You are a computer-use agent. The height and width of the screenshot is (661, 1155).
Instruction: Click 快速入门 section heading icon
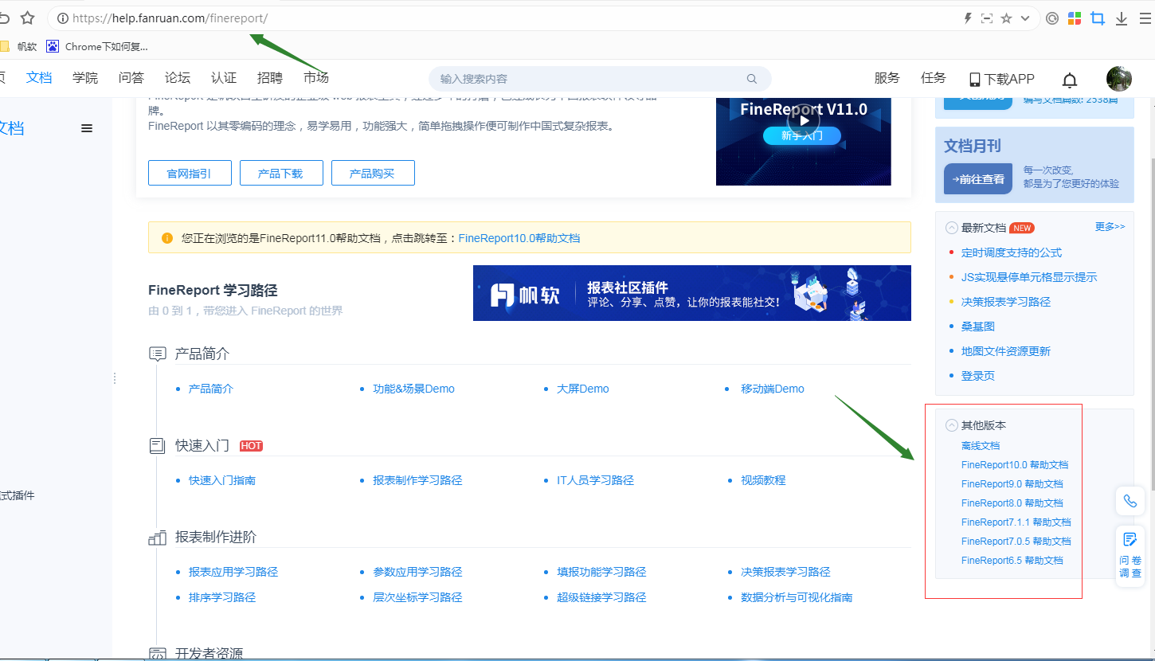pyautogui.click(x=158, y=445)
